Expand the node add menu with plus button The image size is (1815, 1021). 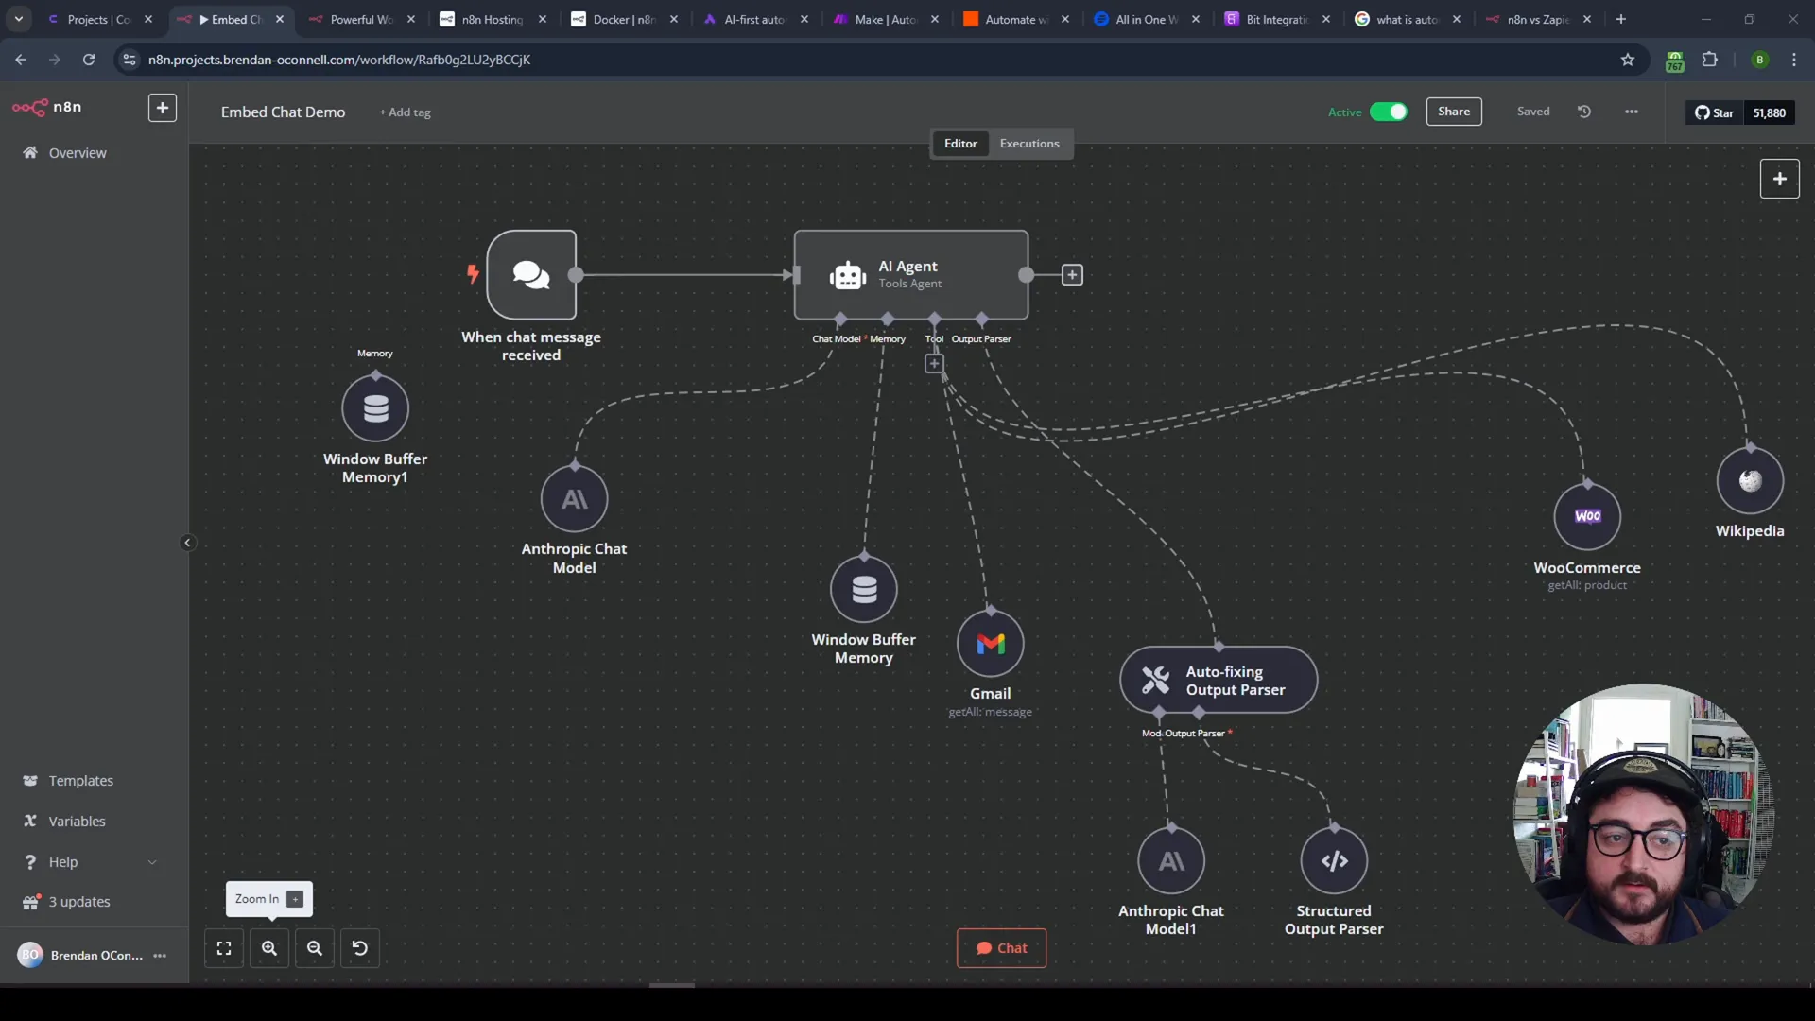(x=1781, y=179)
